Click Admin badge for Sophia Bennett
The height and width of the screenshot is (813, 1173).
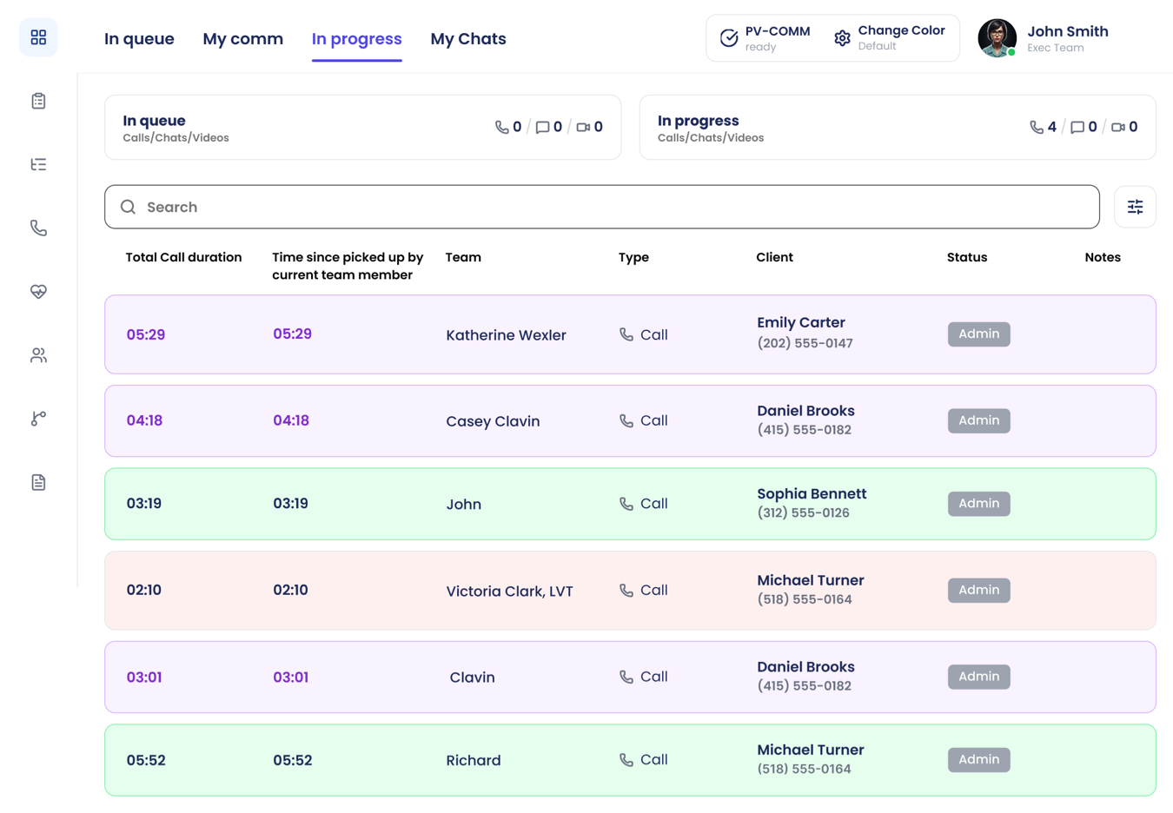tap(978, 503)
